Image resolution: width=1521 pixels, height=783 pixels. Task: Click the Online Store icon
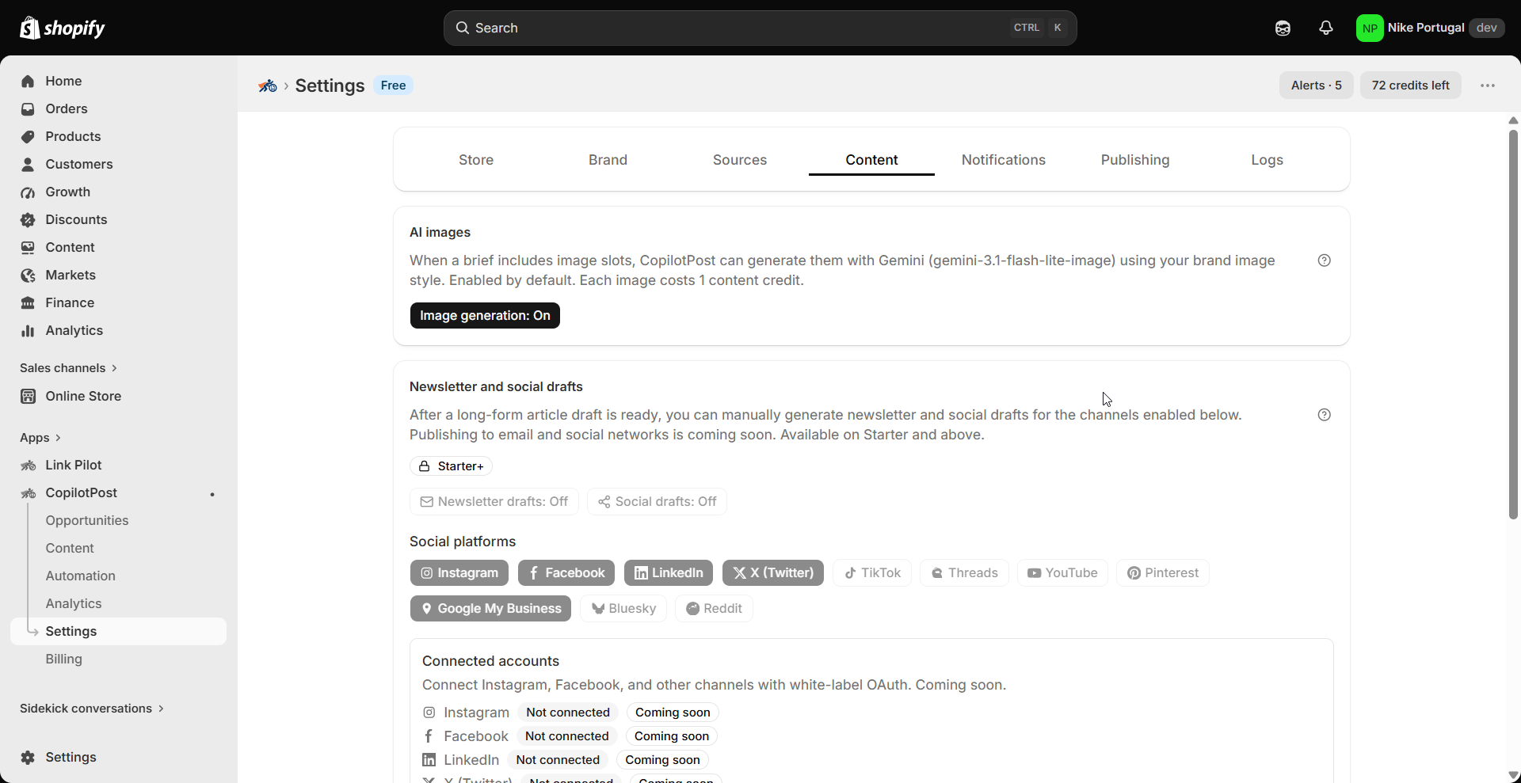pyautogui.click(x=28, y=396)
